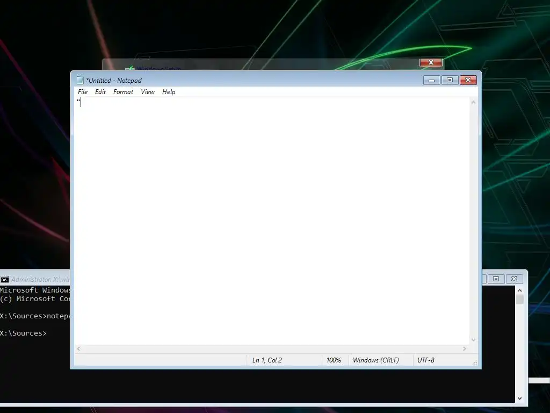
Task: Click Notepad horizontal scrollbar right arrow
Action: [465, 348]
